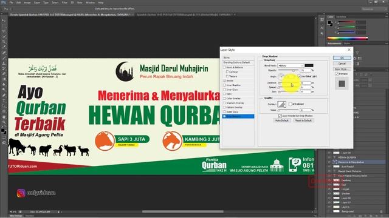Click the Opacity slider in Drop Shadow
Screen dimensions: 389x218
pos(287,70)
